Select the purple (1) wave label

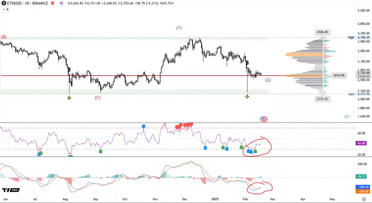(179, 28)
